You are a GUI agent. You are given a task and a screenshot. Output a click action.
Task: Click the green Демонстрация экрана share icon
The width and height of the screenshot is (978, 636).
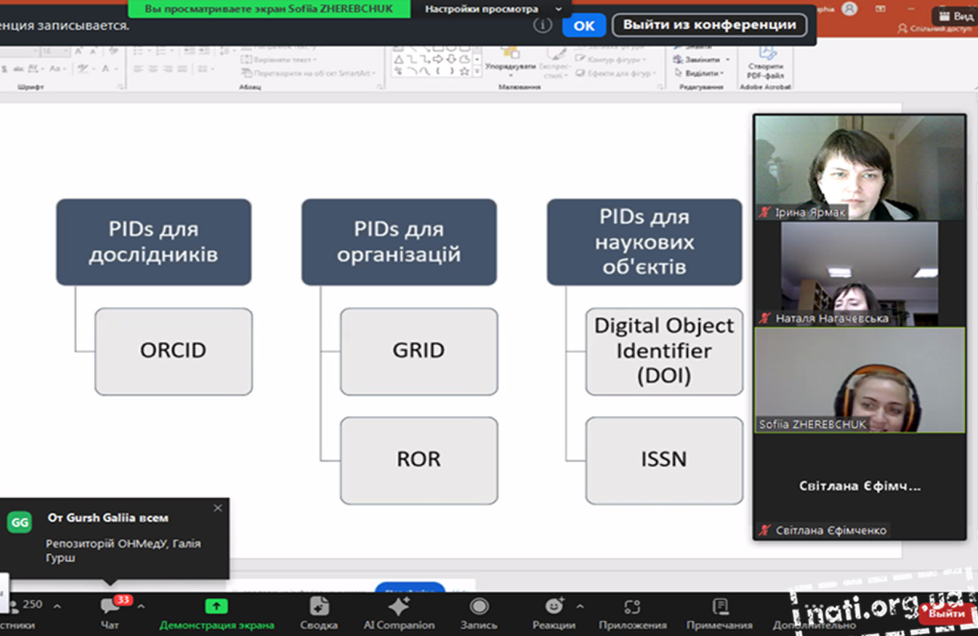216,607
